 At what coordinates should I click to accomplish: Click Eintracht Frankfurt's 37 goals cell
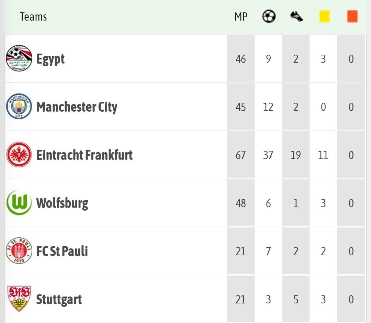tap(268, 155)
